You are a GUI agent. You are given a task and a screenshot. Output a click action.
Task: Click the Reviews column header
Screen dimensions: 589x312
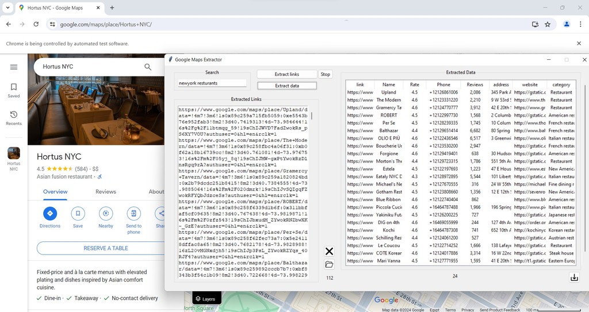click(475, 85)
